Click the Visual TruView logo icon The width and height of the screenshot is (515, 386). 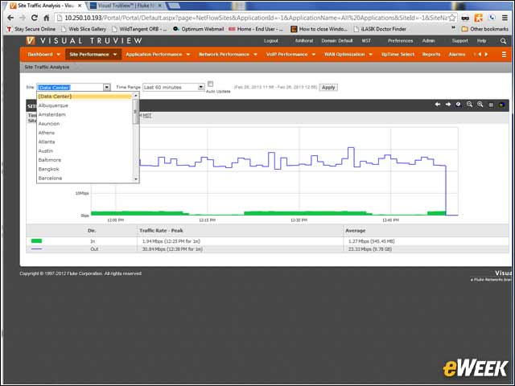click(31, 41)
